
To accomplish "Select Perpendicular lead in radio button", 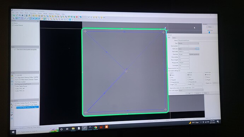I will click(x=170, y=82).
